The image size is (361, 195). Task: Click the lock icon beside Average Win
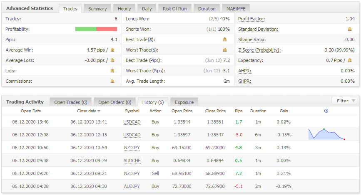point(112,50)
